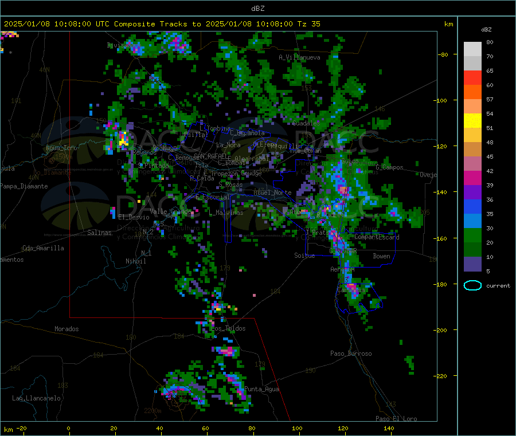Click the 'L_Malvinas' place label

click(x=226, y=213)
